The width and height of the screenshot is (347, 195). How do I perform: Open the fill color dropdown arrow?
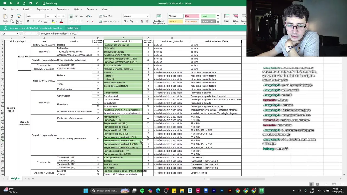tap(56, 21)
